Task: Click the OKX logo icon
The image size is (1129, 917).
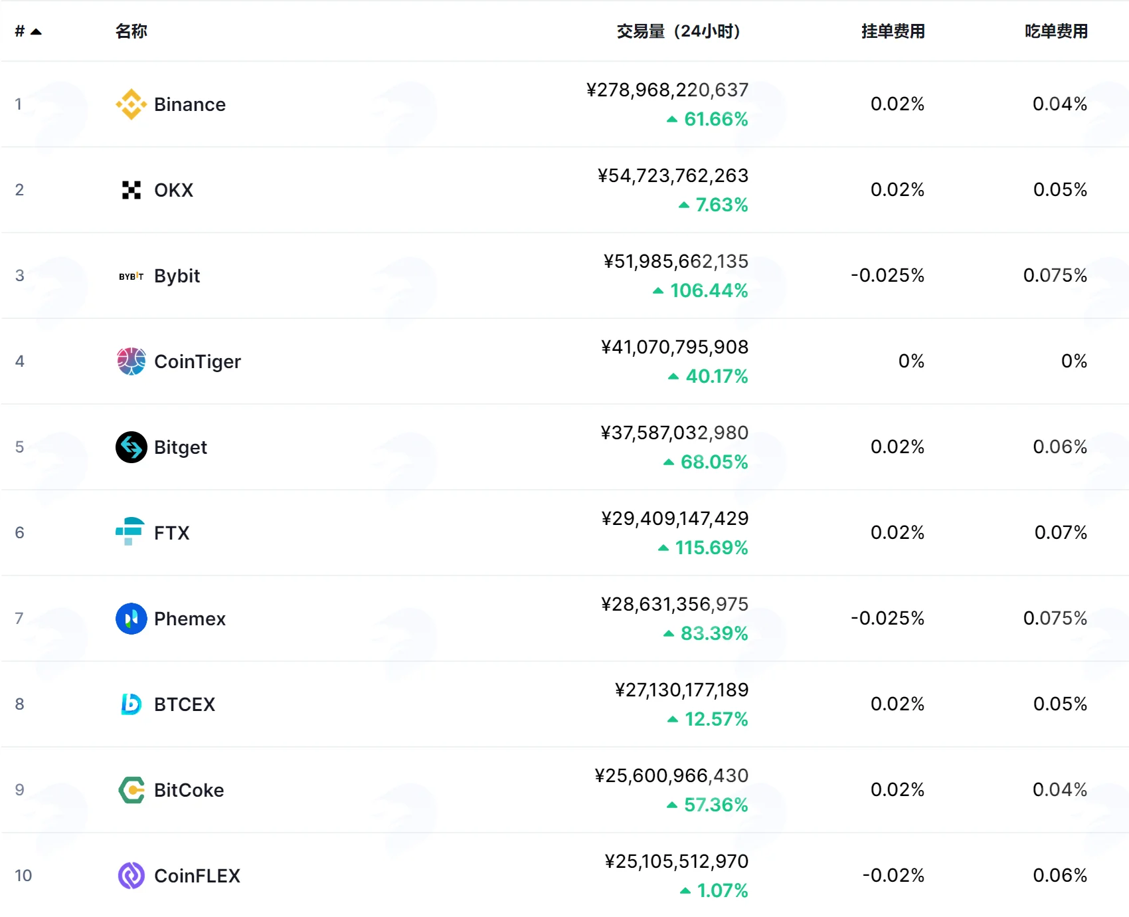Action: tap(131, 190)
